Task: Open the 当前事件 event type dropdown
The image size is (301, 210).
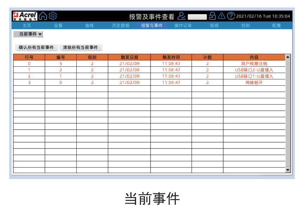Action: 28,34
